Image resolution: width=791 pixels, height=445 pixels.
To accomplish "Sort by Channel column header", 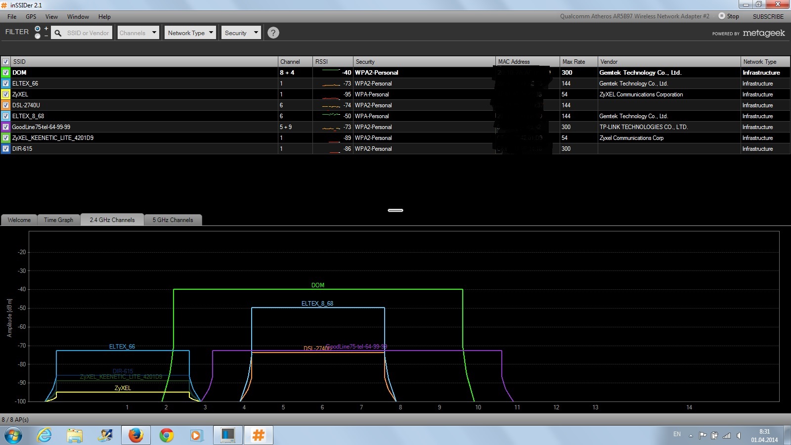I will coord(295,62).
